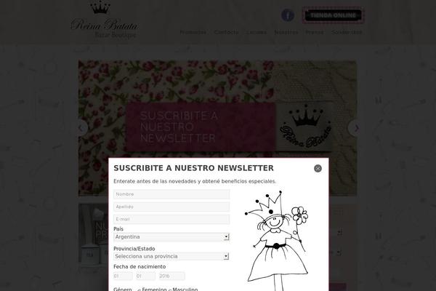Viewport: 436px width, 291px height.
Task: Open the País dropdown showing Argentina
Action: [171, 237]
